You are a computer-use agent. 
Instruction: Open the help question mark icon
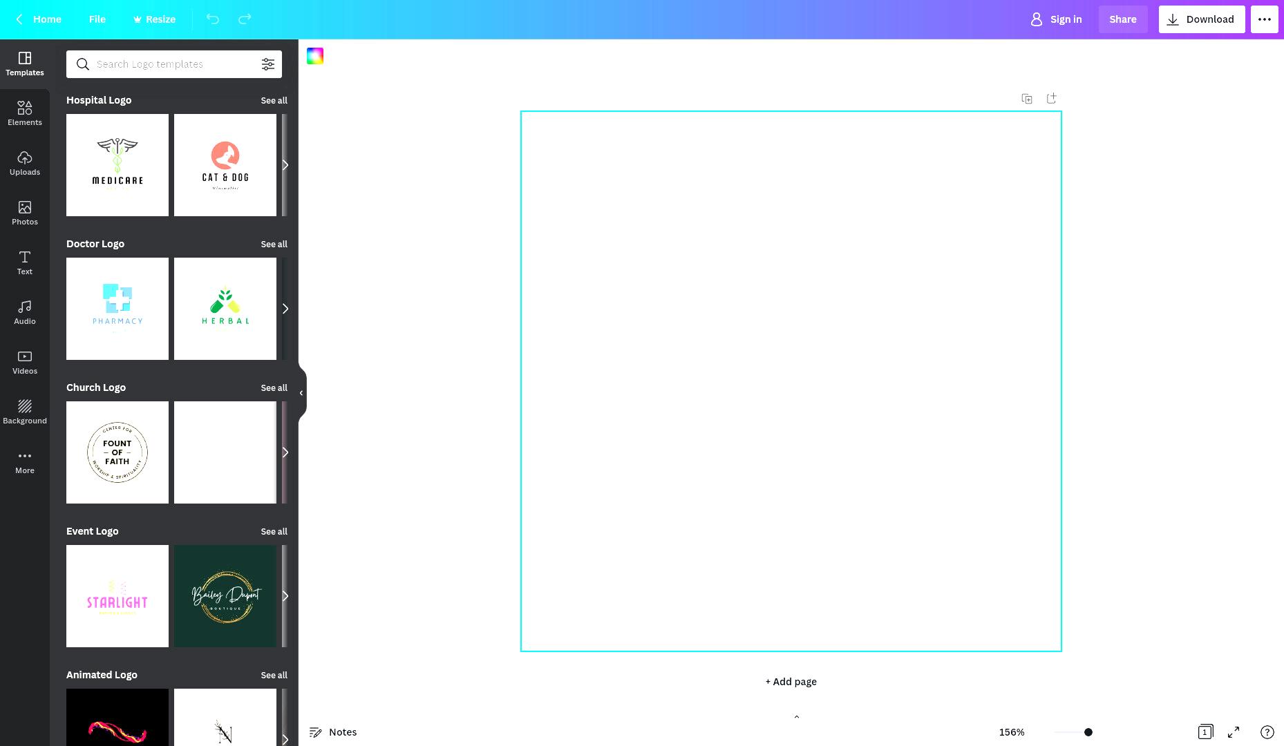[1267, 732]
